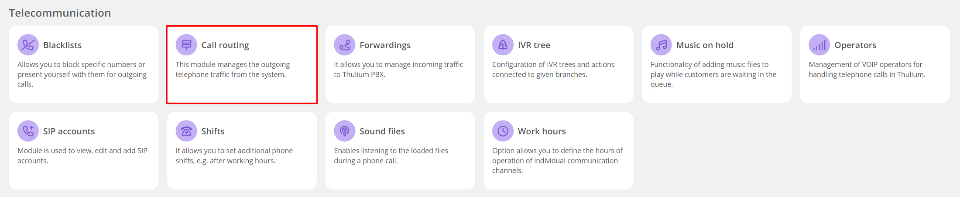Open the Call routing title link
The height and width of the screenshot is (197, 960).
225,45
